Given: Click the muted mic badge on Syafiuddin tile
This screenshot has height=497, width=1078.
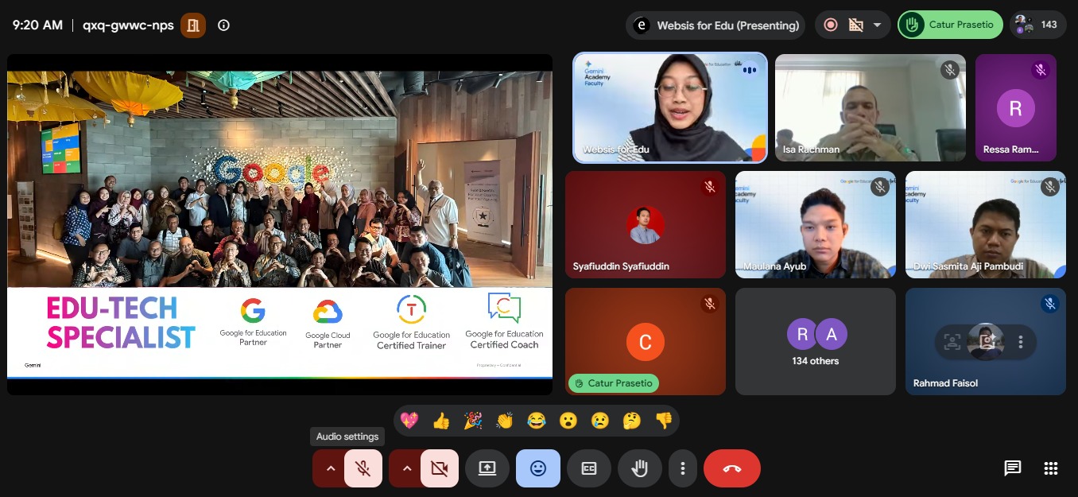Looking at the screenshot, I should pyautogui.click(x=709, y=187).
